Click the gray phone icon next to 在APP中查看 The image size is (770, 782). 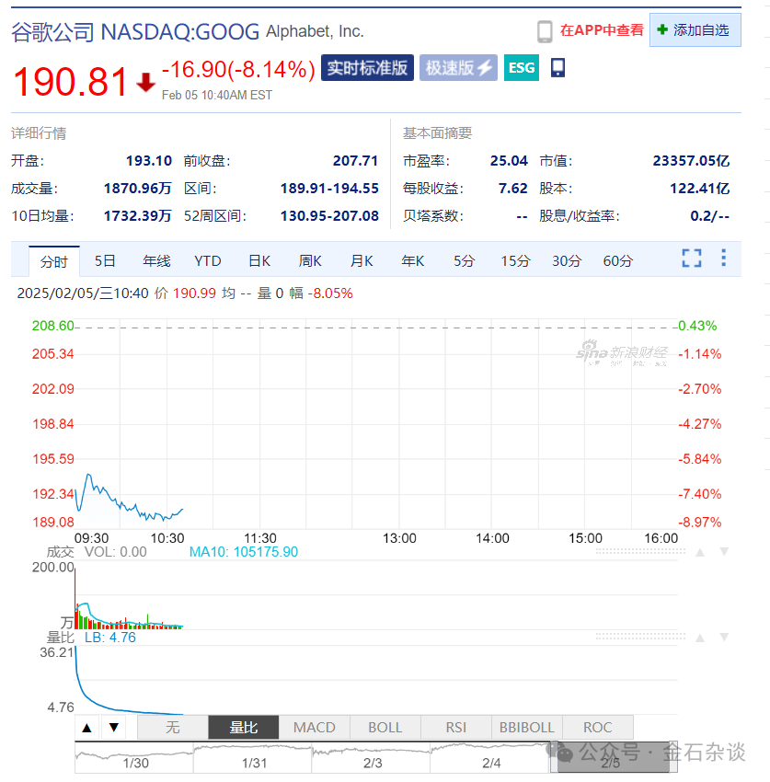tap(545, 31)
